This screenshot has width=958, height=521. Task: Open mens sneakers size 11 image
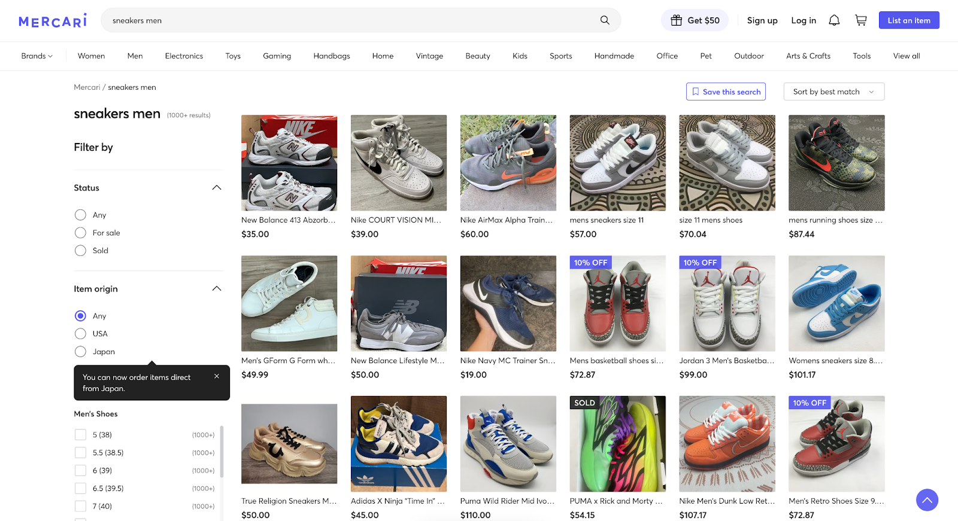pyautogui.click(x=618, y=163)
